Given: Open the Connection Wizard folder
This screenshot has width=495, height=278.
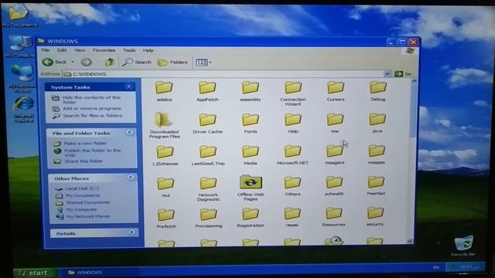Looking at the screenshot, I should 293,93.
